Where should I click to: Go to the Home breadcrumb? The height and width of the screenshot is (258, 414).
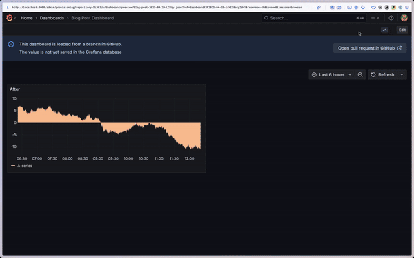(27, 18)
